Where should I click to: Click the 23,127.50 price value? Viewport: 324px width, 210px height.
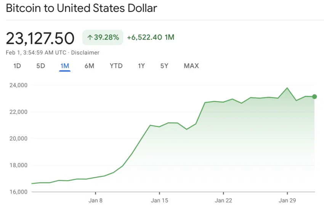pyautogui.click(x=40, y=38)
